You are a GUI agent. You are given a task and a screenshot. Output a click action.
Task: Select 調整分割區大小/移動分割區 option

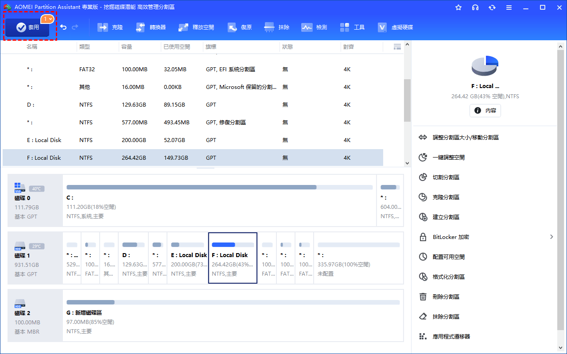(x=466, y=138)
